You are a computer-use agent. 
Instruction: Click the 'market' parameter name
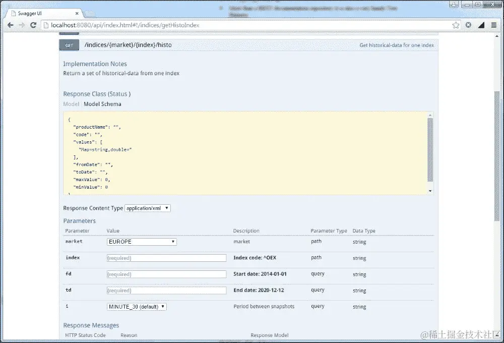click(74, 241)
